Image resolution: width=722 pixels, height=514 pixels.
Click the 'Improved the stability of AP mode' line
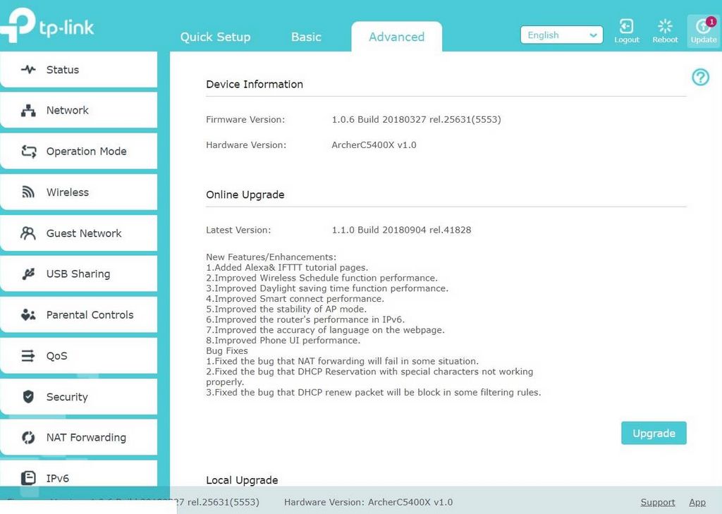[x=286, y=309]
